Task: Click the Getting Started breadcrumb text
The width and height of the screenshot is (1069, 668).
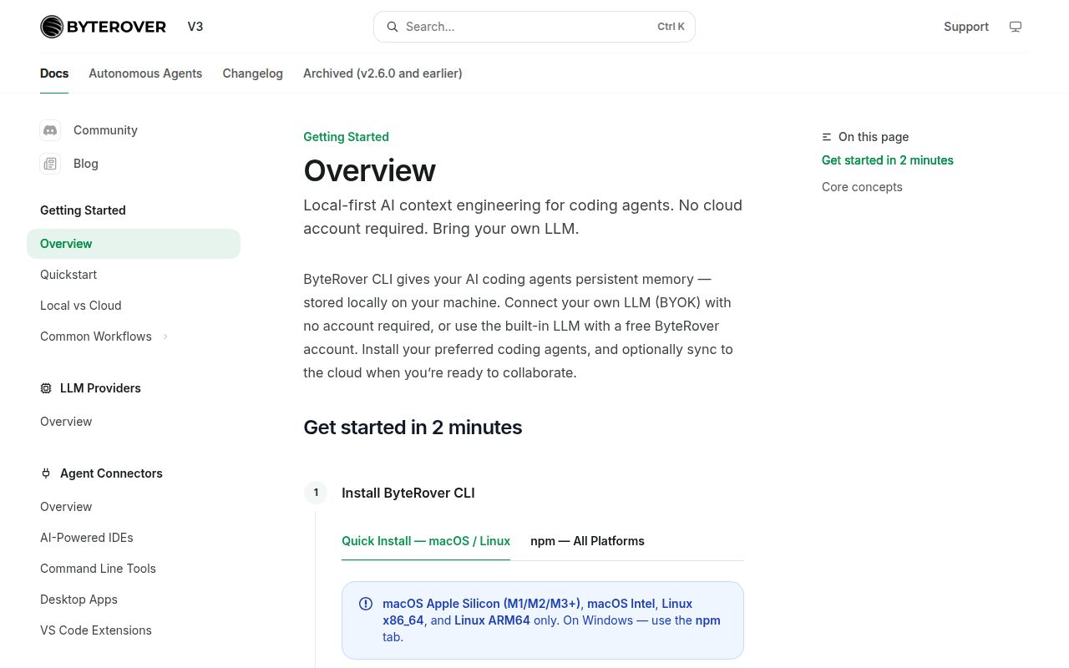Action: [346, 137]
